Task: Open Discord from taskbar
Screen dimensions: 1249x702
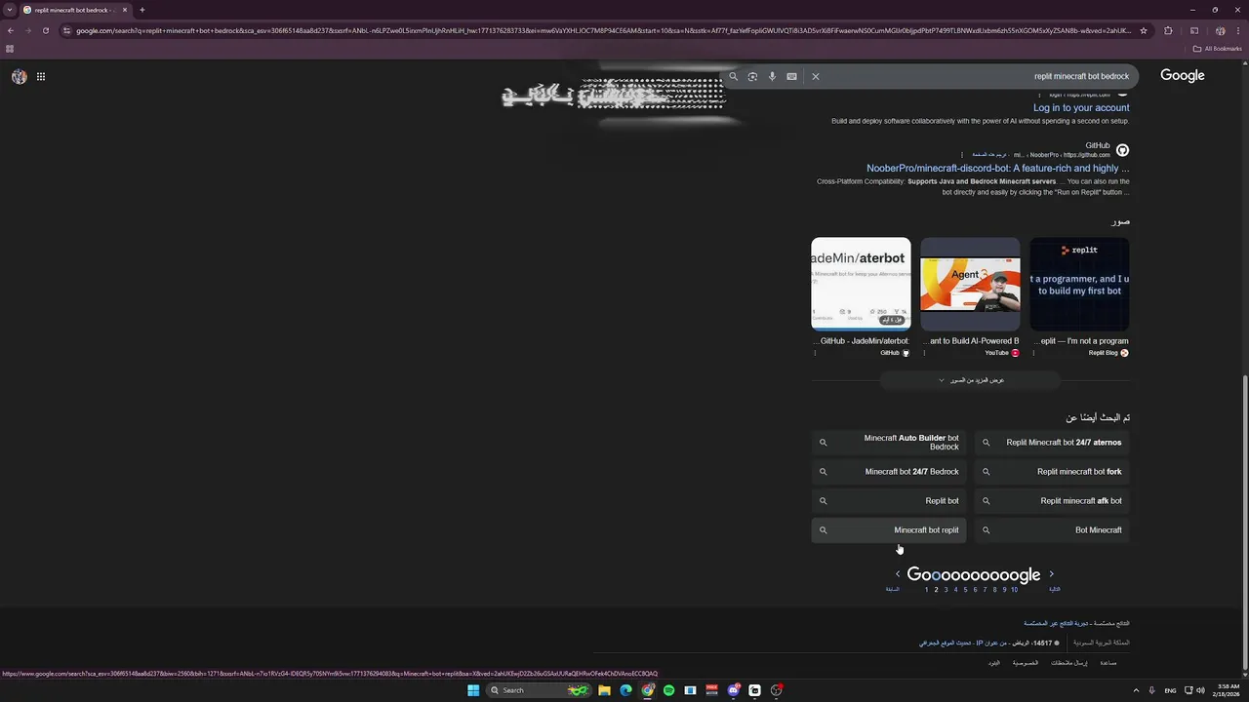Action: [733, 690]
